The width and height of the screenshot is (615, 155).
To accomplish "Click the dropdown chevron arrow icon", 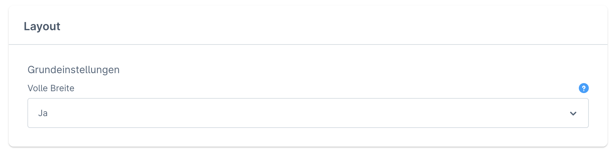I will pyautogui.click(x=573, y=113).
